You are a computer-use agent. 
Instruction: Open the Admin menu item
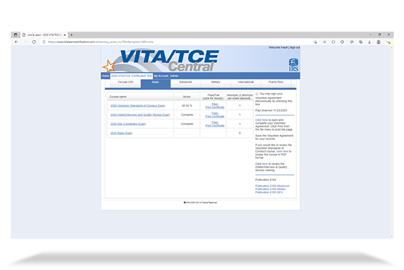[174, 76]
